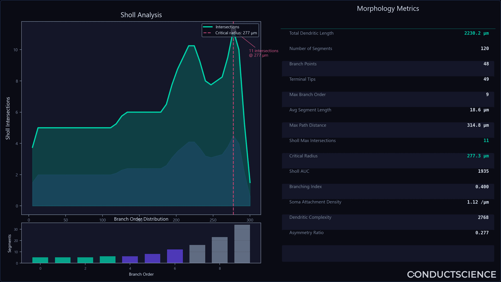Image resolution: width=501 pixels, height=282 pixels.
Task: Click the Sholl AUC label
Action: 299,171
